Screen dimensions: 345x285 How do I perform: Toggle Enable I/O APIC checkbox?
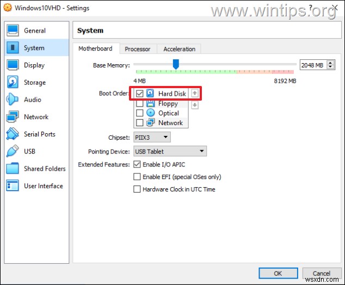click(137, 164)
